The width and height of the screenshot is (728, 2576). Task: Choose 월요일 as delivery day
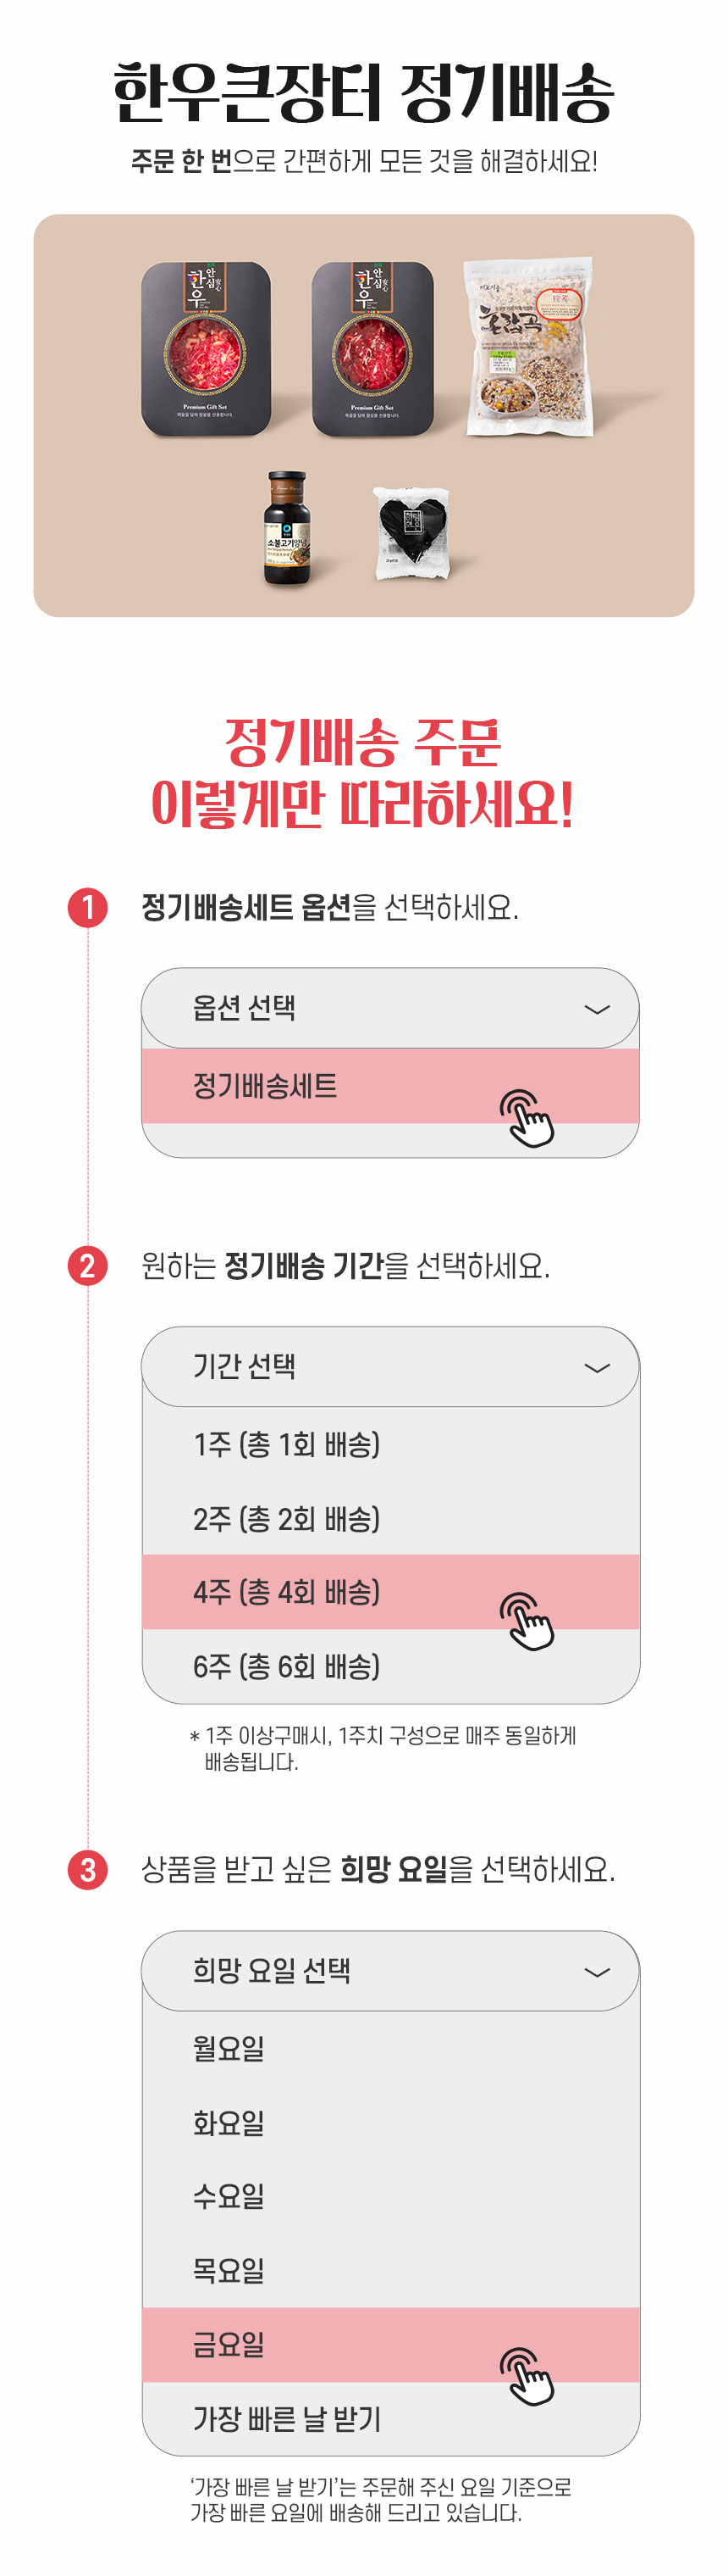[x=229, y=2048]
